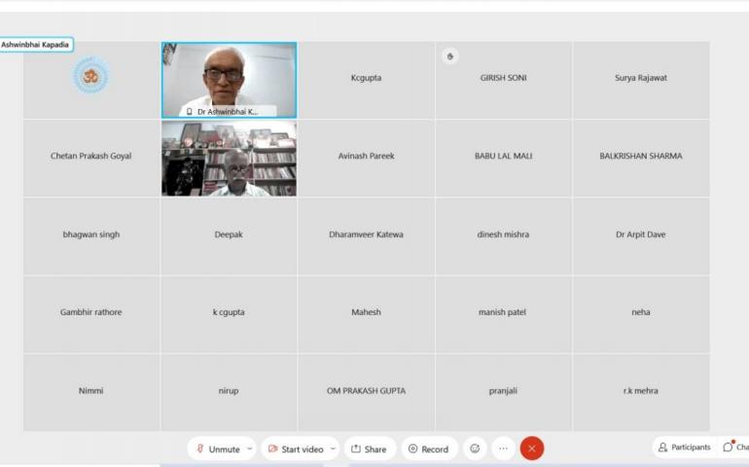The width and height of the screenshot is (749, 467).
Task: Select the Chetan Prakash Goyal tile
Action: [91, 159]
